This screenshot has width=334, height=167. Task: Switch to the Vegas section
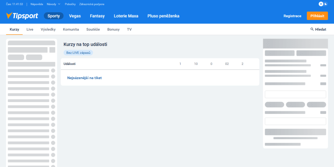coord(75,16)
